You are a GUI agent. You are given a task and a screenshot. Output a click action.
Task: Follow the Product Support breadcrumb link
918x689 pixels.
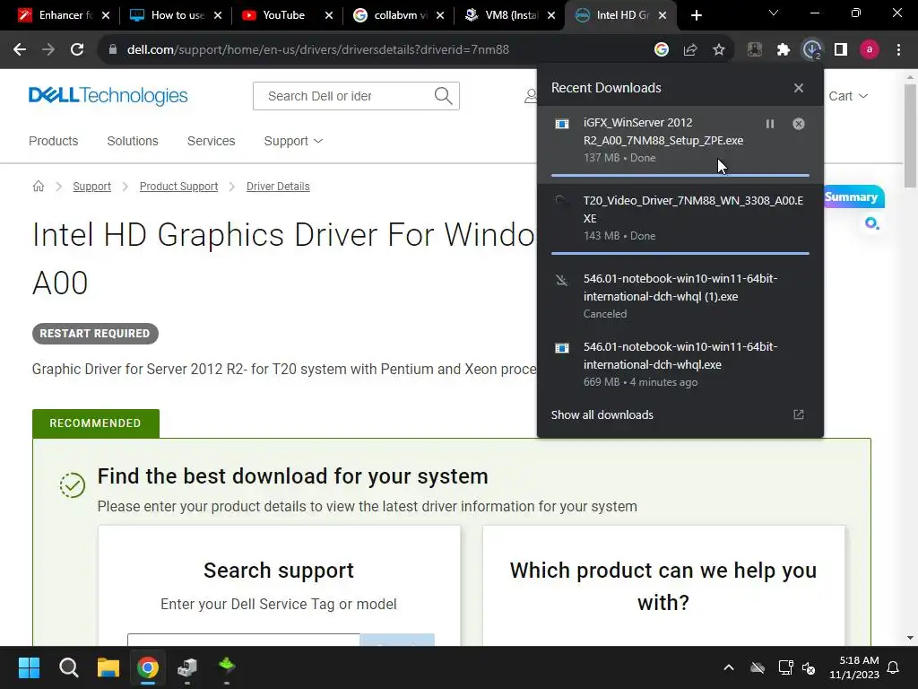tap(178, 187)
